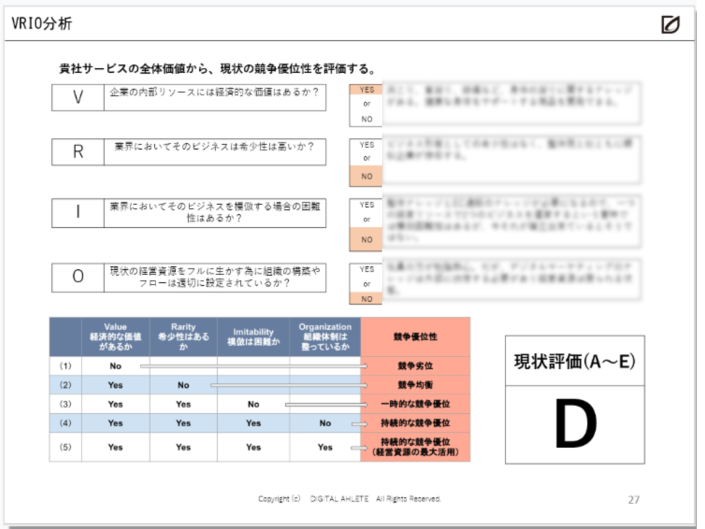Click the 競争劣位 result cell
The image size is (705, 529).
tap(415, 366)
